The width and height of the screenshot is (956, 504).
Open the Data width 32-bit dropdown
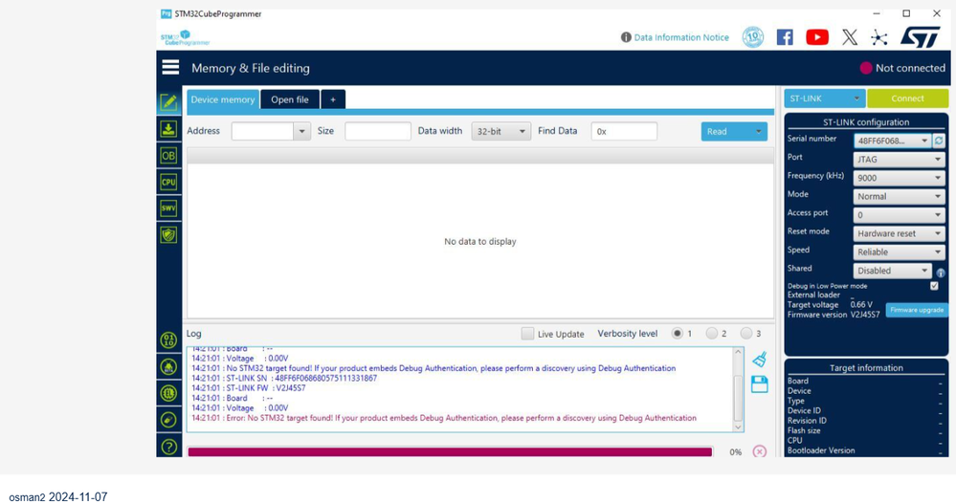500,131
